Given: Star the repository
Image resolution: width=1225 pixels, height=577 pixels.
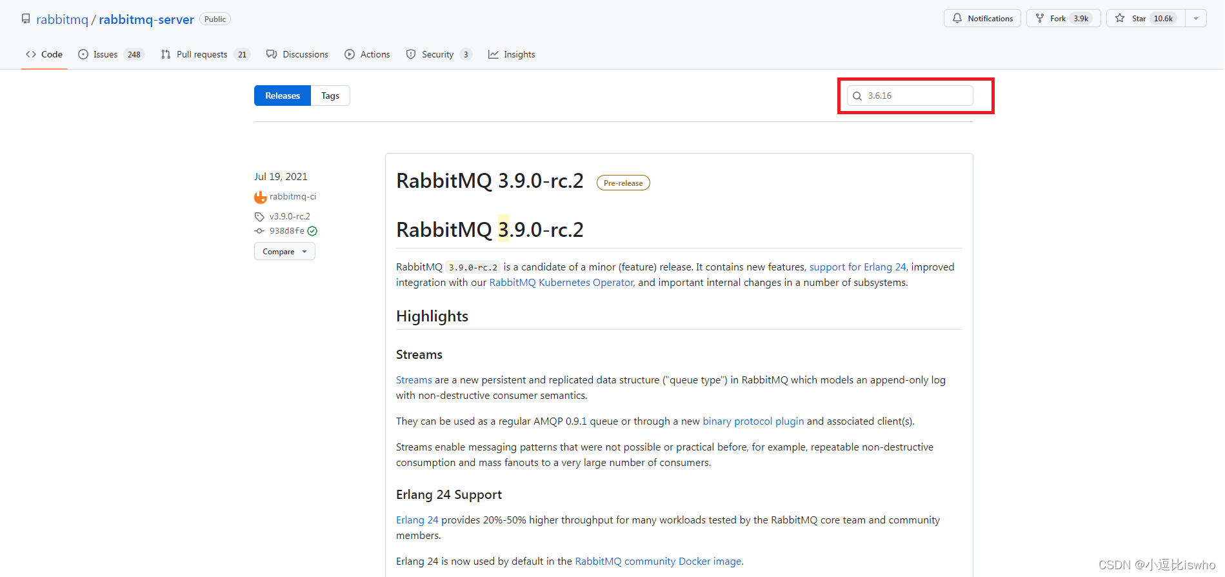Looking at the screenshot, I should (1146, 18).
